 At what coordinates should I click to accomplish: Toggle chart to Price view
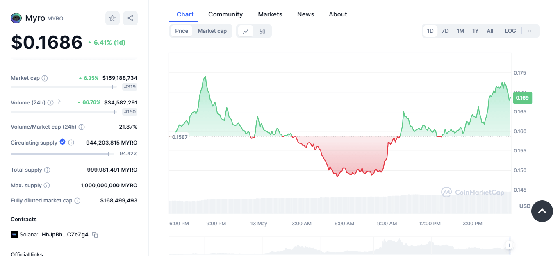[x=182, y=31]
